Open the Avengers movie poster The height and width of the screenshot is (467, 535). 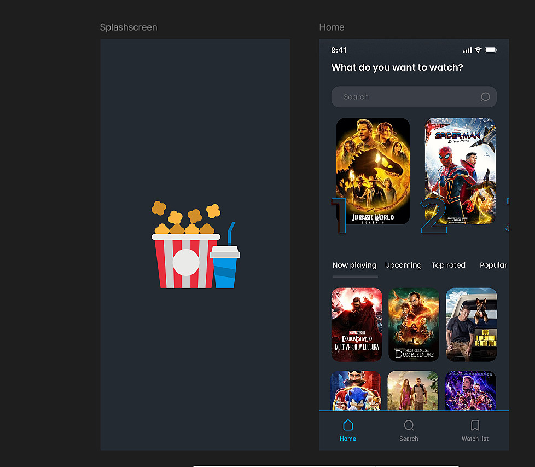pyautogui.click(x=470, y=390)
